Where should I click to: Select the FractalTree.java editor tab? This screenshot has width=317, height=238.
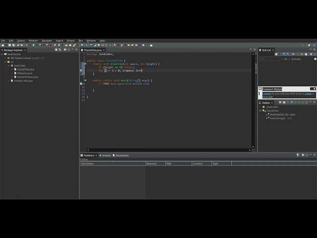coord(93,50)
